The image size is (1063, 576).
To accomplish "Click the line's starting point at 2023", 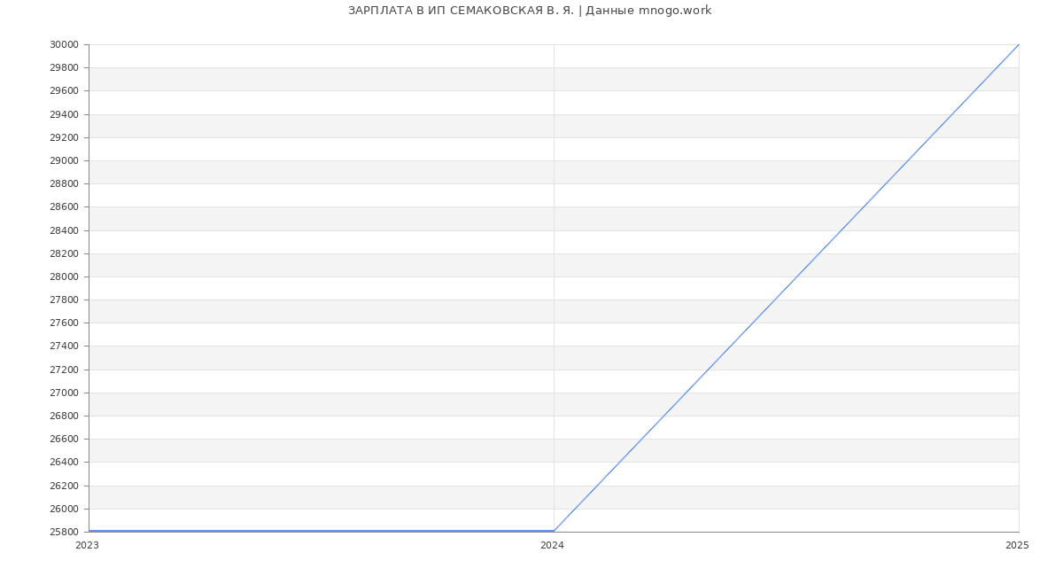I will (x=89, y=531).
